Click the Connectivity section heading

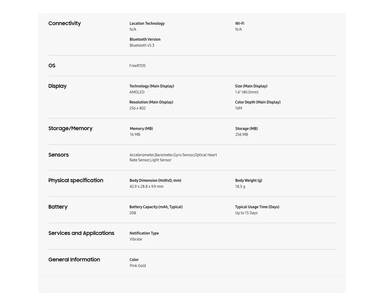click(65, 23)
